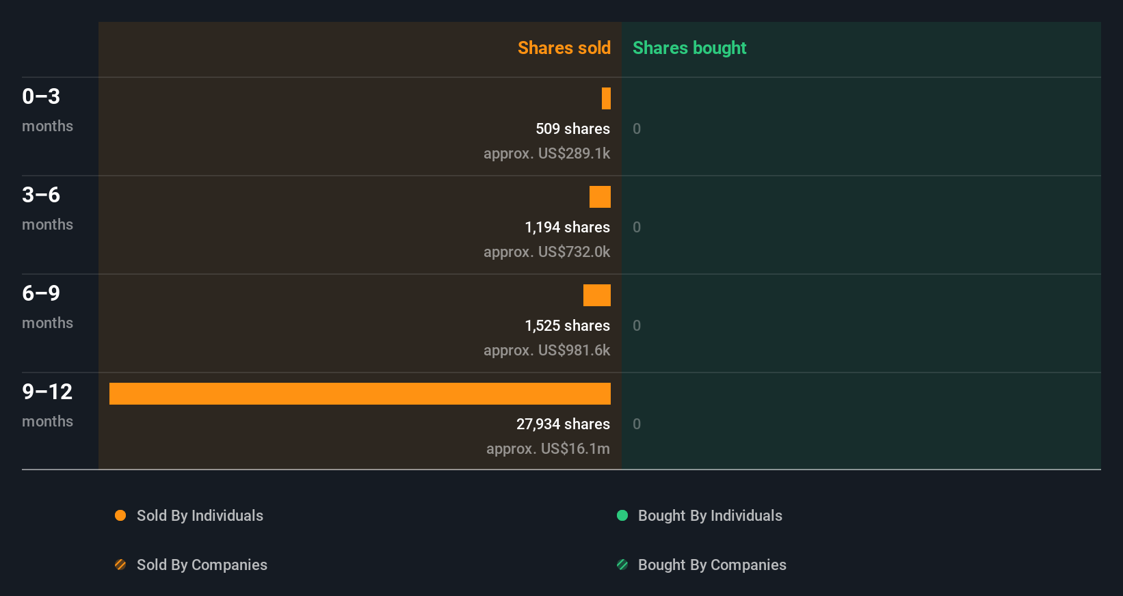Click the 1,194 shares value
The width and height of the screenshot is (1123, 596).
[567, 227]
